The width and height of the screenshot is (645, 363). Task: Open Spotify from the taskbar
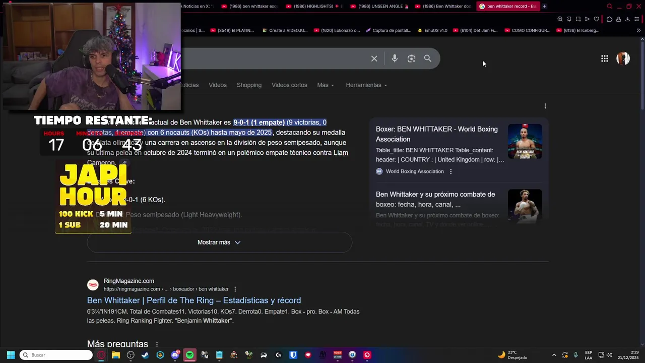pyautogui.click(x=189, y=355)
